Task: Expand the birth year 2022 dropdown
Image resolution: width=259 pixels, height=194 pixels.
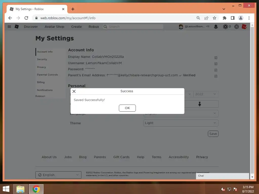Action: (x=206, y=94)
